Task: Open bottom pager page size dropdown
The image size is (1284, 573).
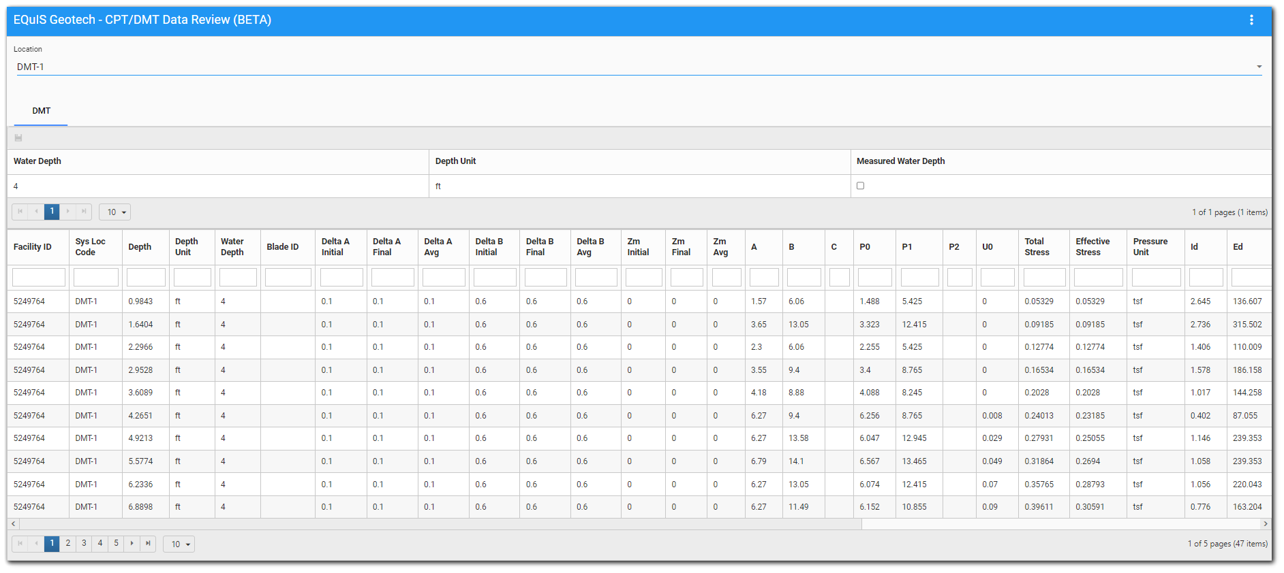Action: (x=179, y=544)
